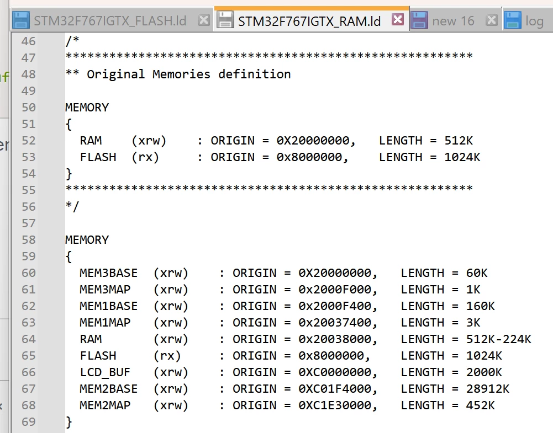Screen dimensions: 553x433
Task: Click the 452K length value
Action: (x=480, y=405)
